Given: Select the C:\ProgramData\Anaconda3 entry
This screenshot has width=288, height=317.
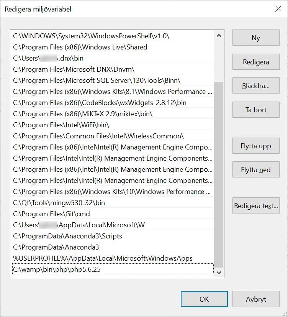Looking at the screenshot, I should point(112,247).
